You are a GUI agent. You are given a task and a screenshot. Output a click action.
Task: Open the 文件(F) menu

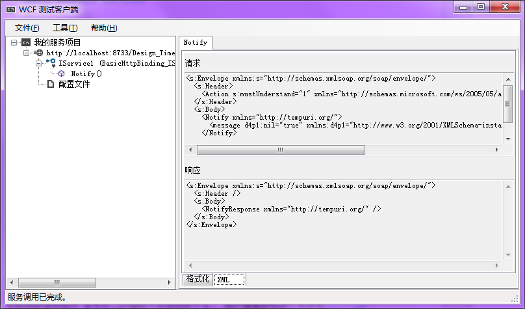(27, 28)
